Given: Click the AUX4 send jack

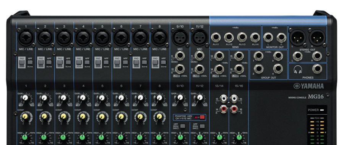Looking at the screenshot, I should click(255, 37).
